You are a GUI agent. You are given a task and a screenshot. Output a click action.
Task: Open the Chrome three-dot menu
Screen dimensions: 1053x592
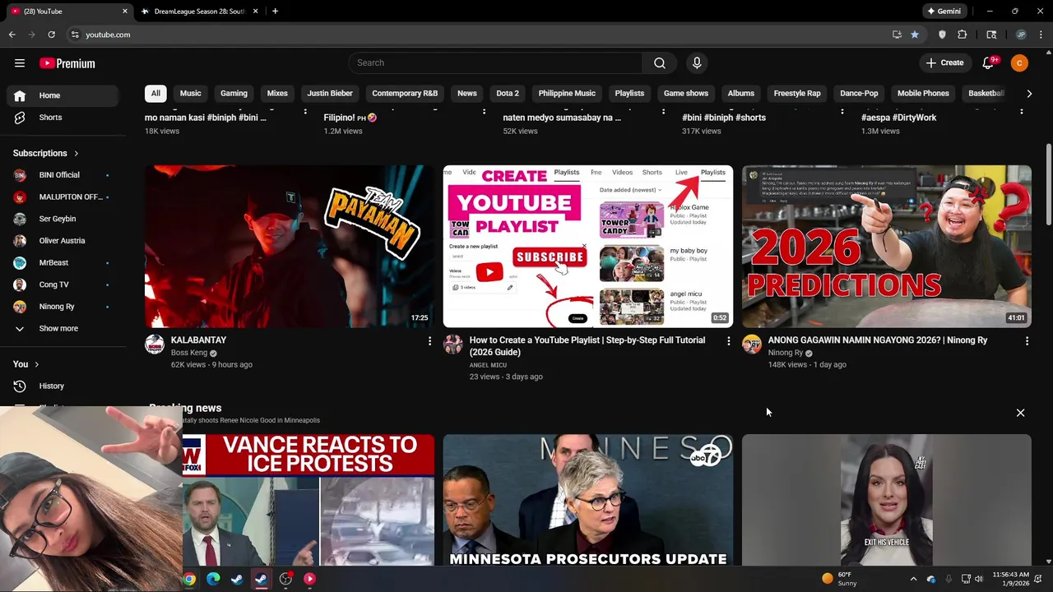click(1041, 35)
